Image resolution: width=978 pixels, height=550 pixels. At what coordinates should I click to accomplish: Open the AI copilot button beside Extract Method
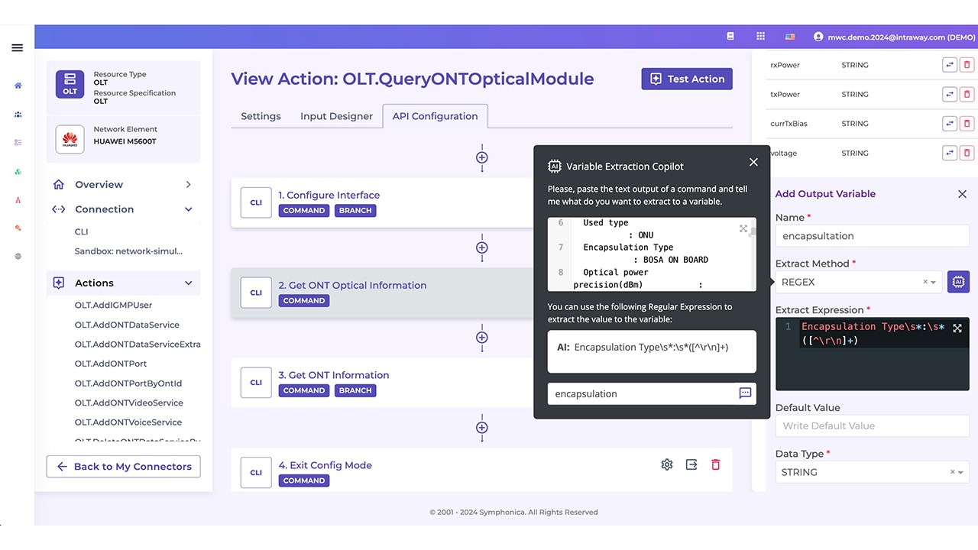tap(959, 282)
